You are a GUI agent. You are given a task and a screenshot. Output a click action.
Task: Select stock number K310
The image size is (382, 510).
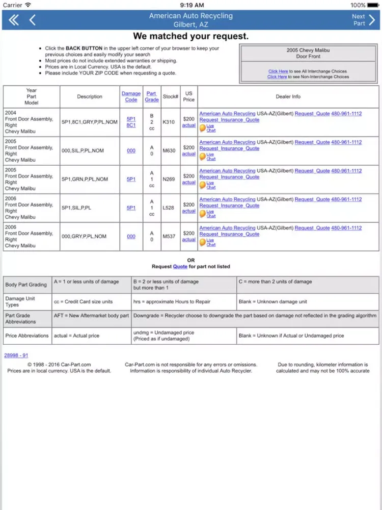tap(169, 122)
